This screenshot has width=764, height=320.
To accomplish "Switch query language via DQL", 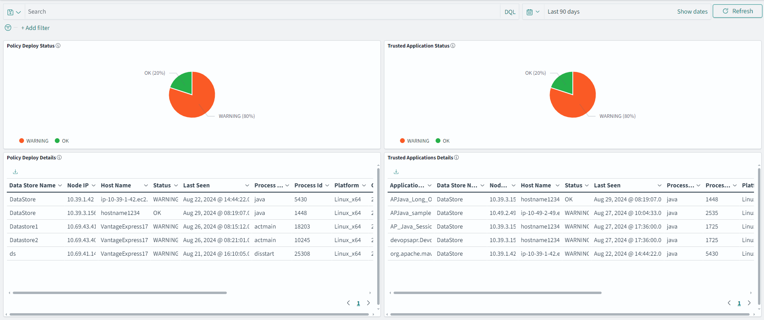I will tap(510, 12).
